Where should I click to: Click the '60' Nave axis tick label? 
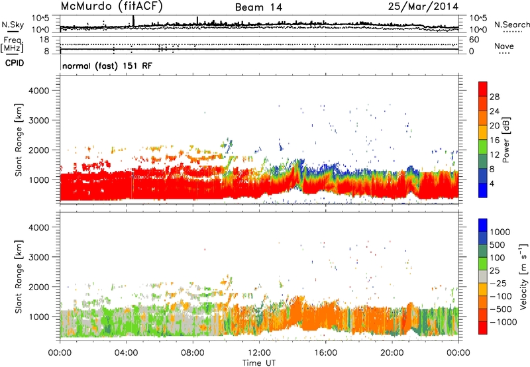point(474,40)
